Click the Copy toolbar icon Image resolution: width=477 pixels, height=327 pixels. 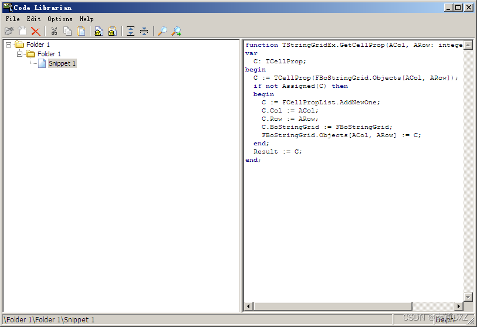[x=67, y=31]
